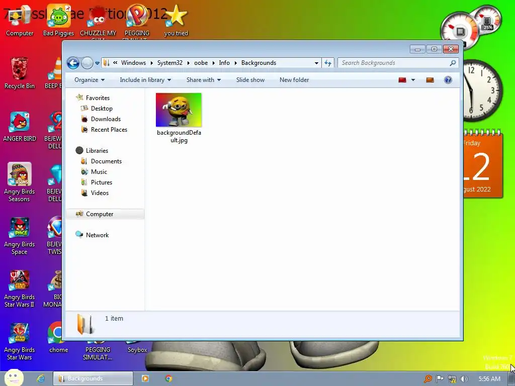Open Pictures library
Viewport: 515px width, 386px height.
click(102, 182)
